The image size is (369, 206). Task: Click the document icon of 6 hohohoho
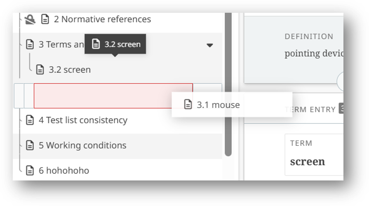30,171
